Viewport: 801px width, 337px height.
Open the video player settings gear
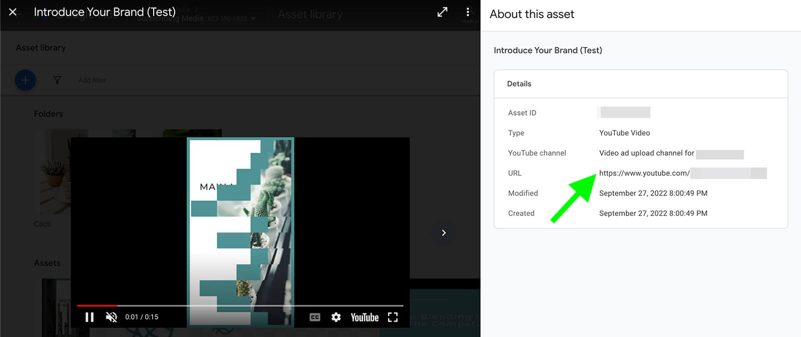coord(336,317)
